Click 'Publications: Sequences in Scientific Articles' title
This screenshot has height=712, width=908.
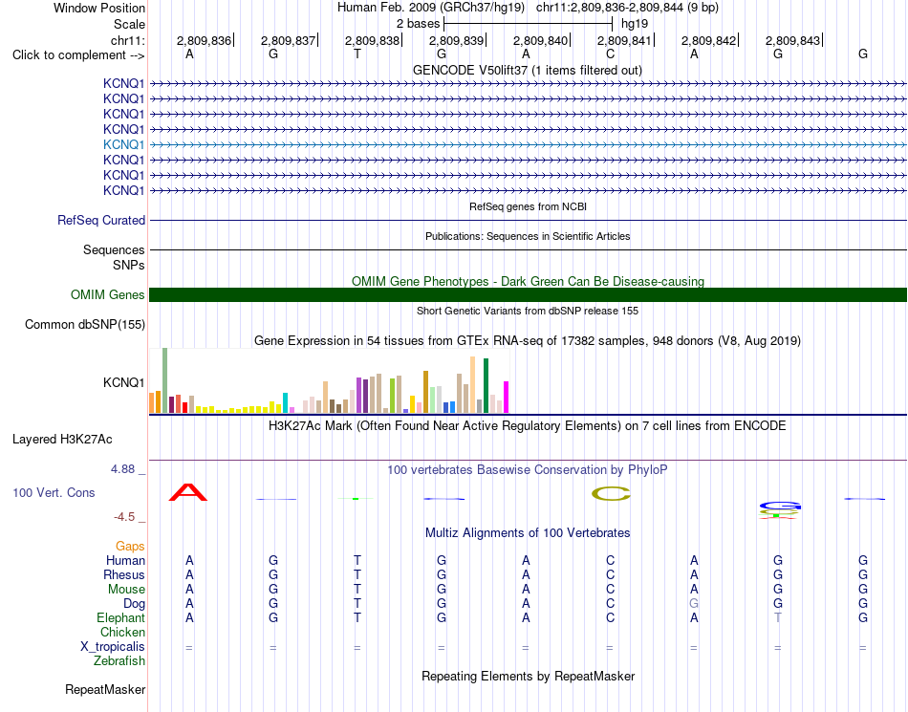click(x=528, y=236)
